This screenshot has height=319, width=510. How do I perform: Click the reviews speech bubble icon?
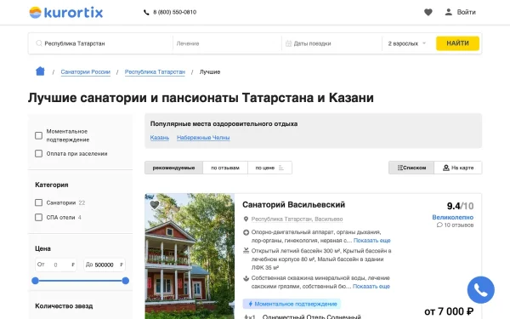(x=439, y=225)
